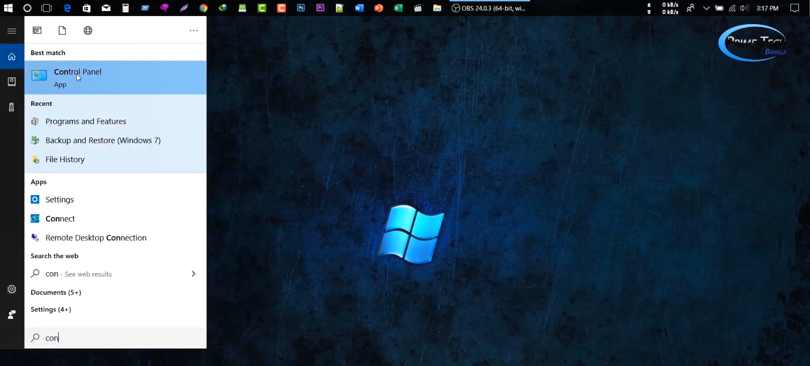Click the Apps filter icon in search header

[37, 31]
